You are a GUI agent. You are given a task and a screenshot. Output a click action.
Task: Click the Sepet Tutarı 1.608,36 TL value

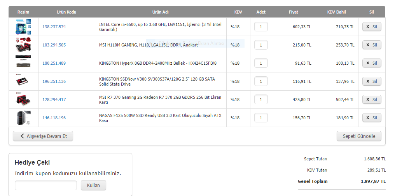tap(375, 159)
